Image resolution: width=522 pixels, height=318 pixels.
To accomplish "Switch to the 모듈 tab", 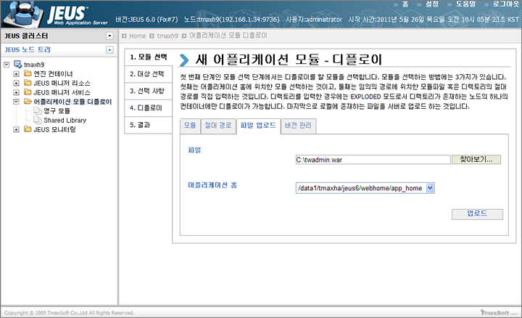I will pyautogui.click(x=190, y=126).
